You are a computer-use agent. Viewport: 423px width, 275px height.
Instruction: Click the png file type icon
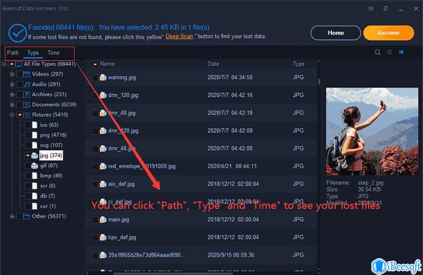34,135
